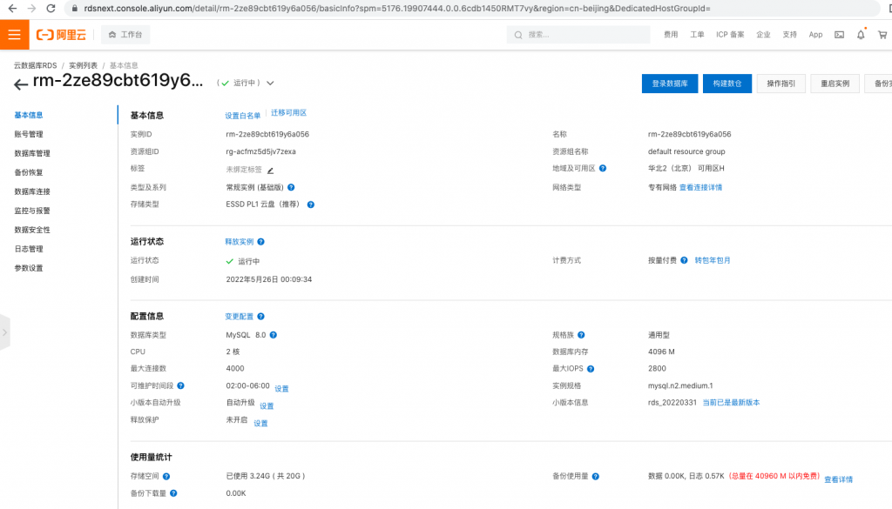Edit tags with the pencil icon
The image size is (892, 509).
tap(271, 171)
